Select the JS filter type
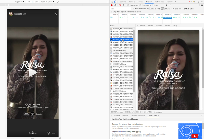Screen dimensions: 204x139 155,9
